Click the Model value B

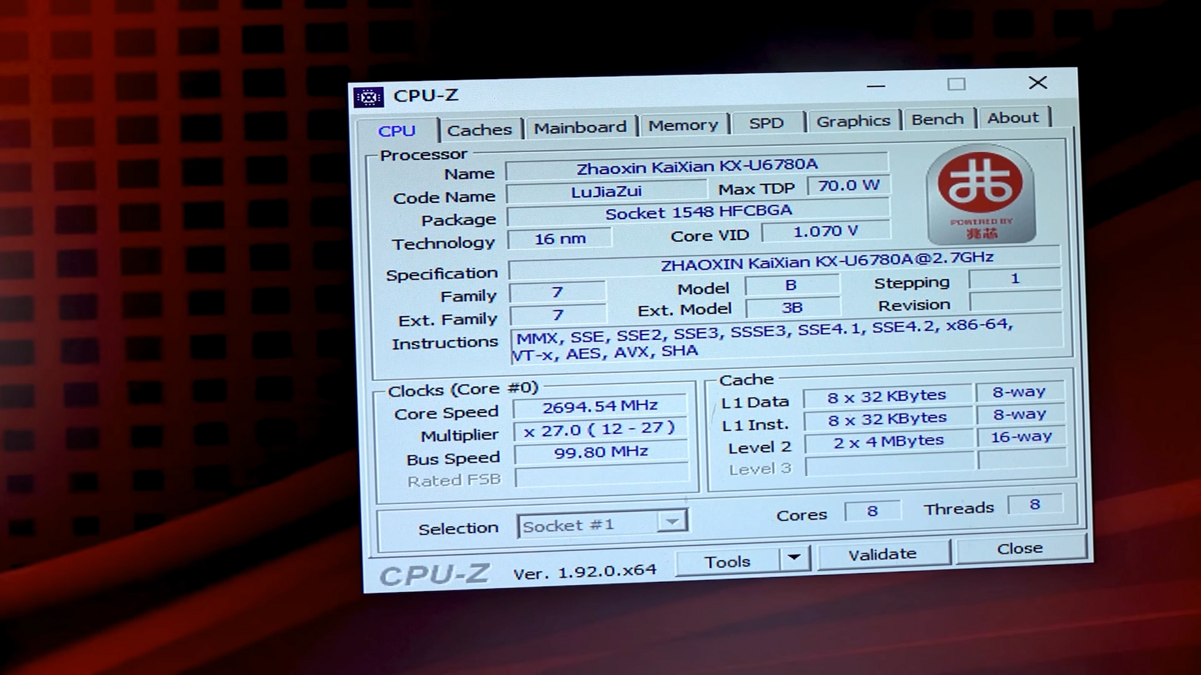[792, 285]
